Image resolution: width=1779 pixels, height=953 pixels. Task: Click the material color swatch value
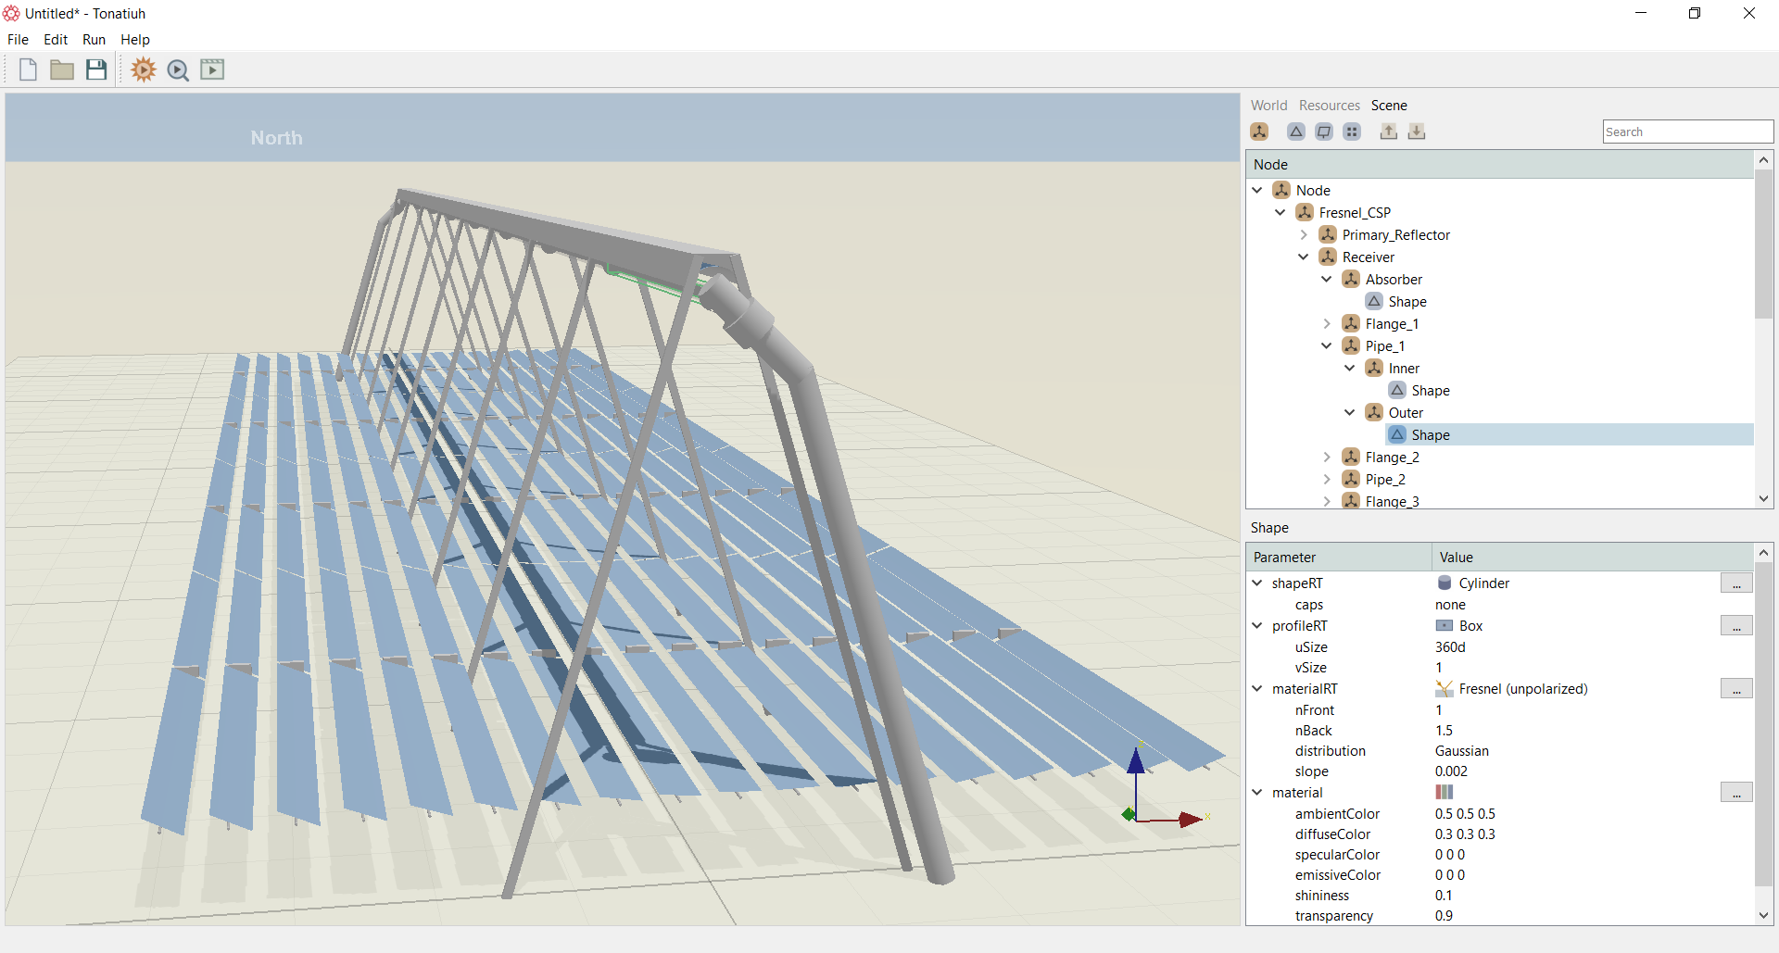(x=1445, y=792)
